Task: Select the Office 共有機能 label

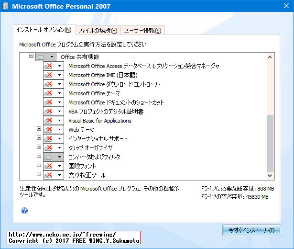Action: pyautogui.click(x=80, y=57)
